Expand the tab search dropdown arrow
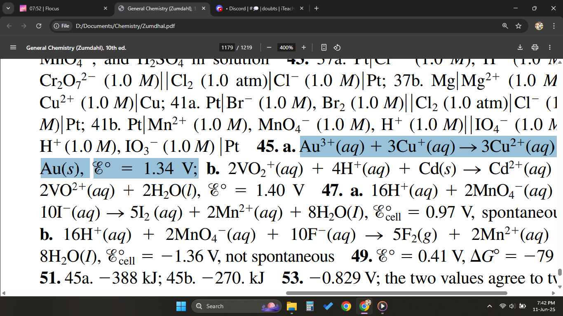This screenshot has height=316, width=563. pyautogui.click(x=8, y=8)
